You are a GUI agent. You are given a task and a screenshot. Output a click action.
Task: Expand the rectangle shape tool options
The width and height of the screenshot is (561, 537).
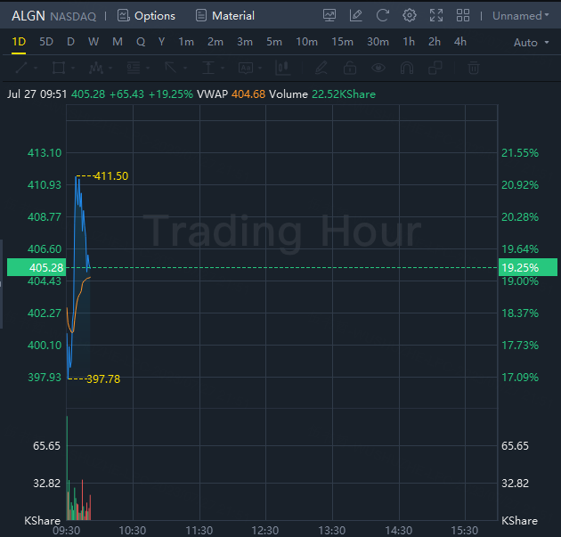(x=73, y=68)
